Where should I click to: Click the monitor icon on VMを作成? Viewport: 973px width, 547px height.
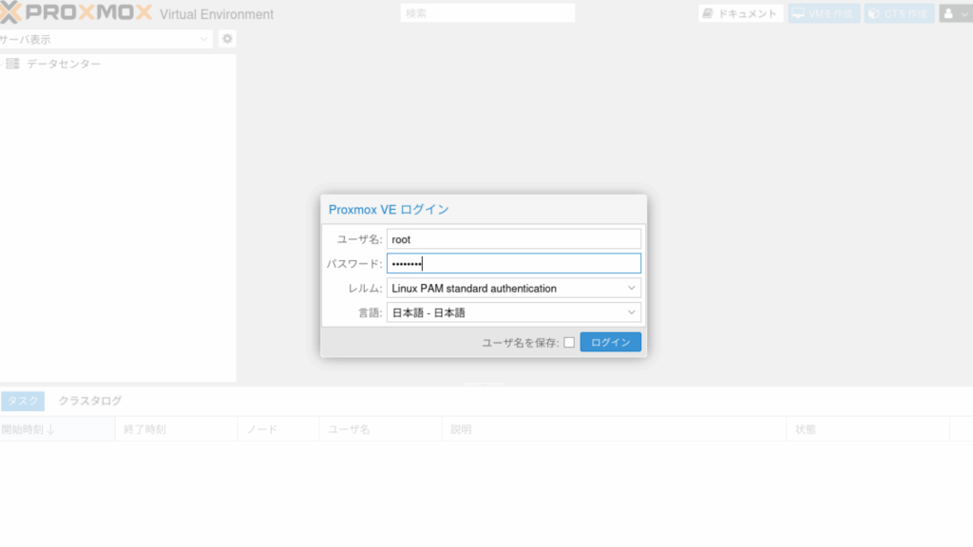coord(798,14)
